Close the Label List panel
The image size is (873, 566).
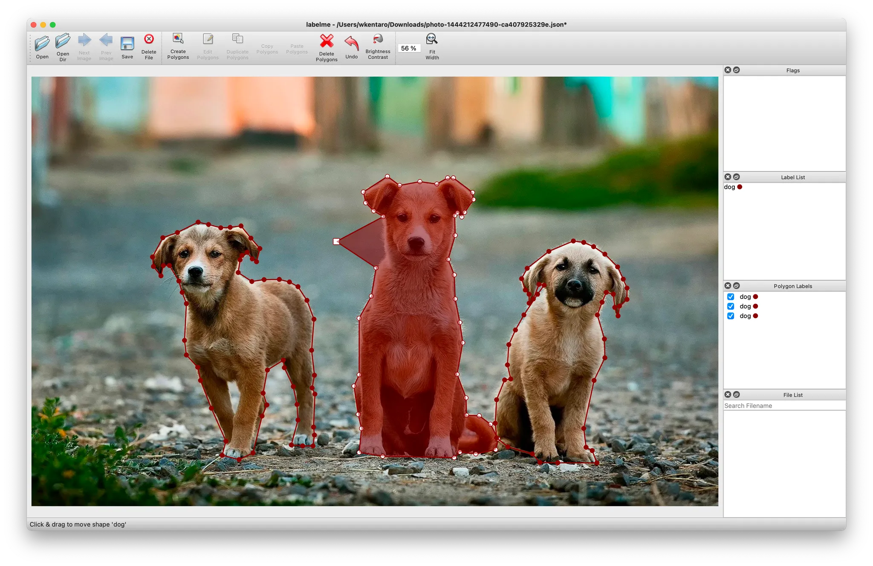click(x=728, y=177)
